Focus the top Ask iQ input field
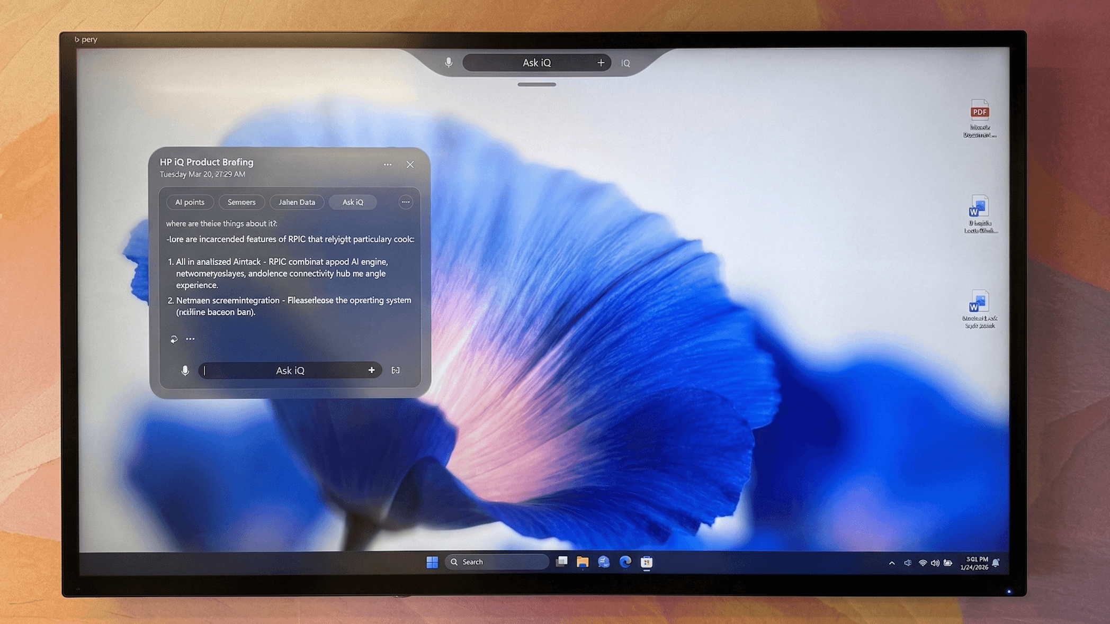The width and height of the screenshot is (1110, 624). [x=536, y=62]
